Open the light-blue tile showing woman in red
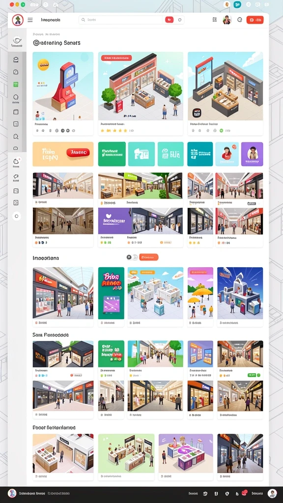The image size is (283, 503). tap(227, 154)
